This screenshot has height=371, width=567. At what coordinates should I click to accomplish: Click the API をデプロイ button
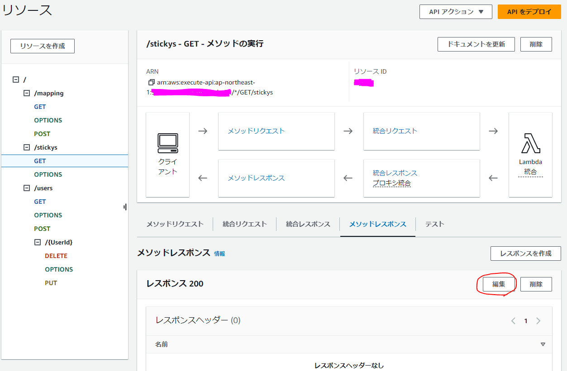[529, 12]
